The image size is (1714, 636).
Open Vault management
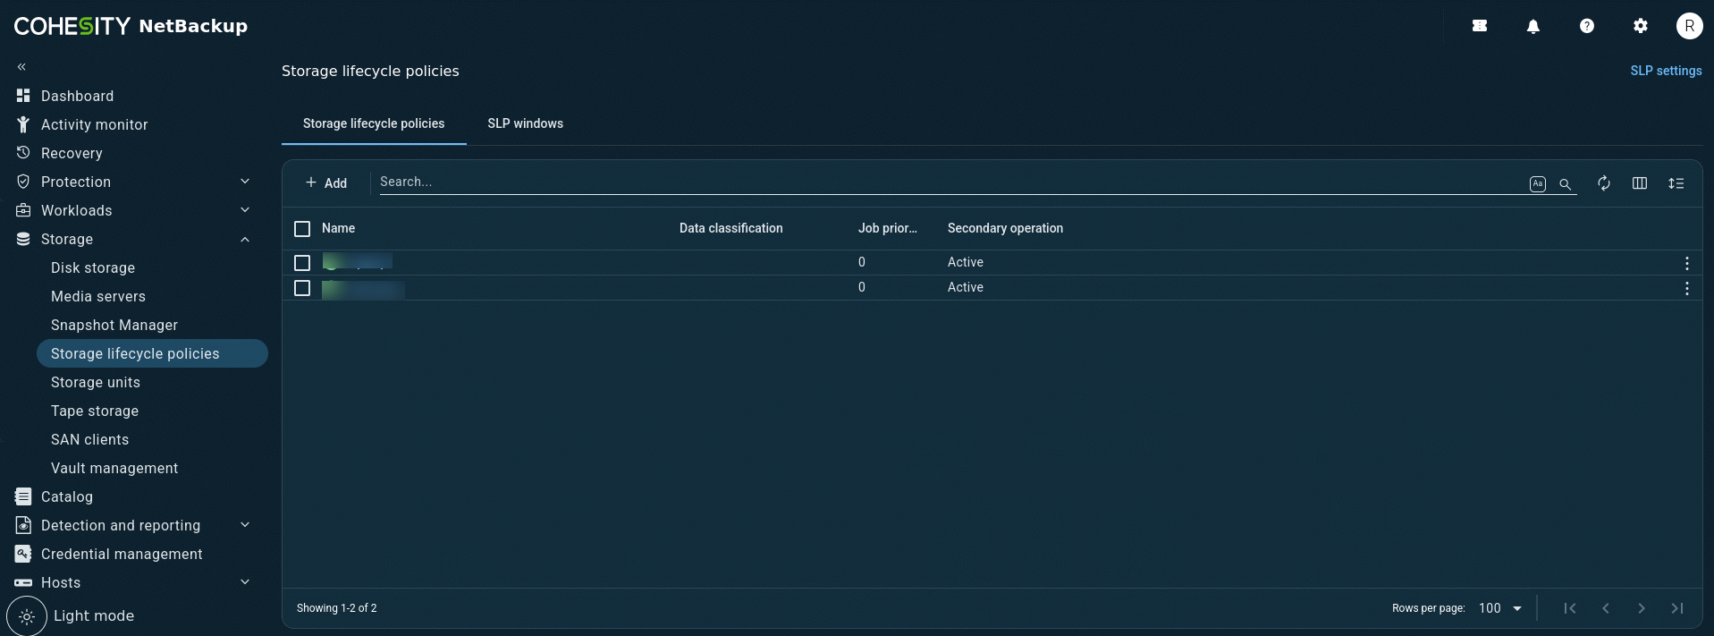pos(114,468)
